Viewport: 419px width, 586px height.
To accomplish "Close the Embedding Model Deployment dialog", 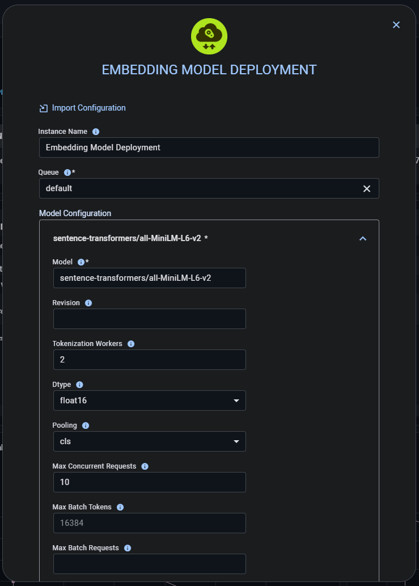I will point(396,24).
